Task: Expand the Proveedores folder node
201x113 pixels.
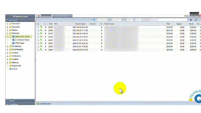Action: (8, 46)
